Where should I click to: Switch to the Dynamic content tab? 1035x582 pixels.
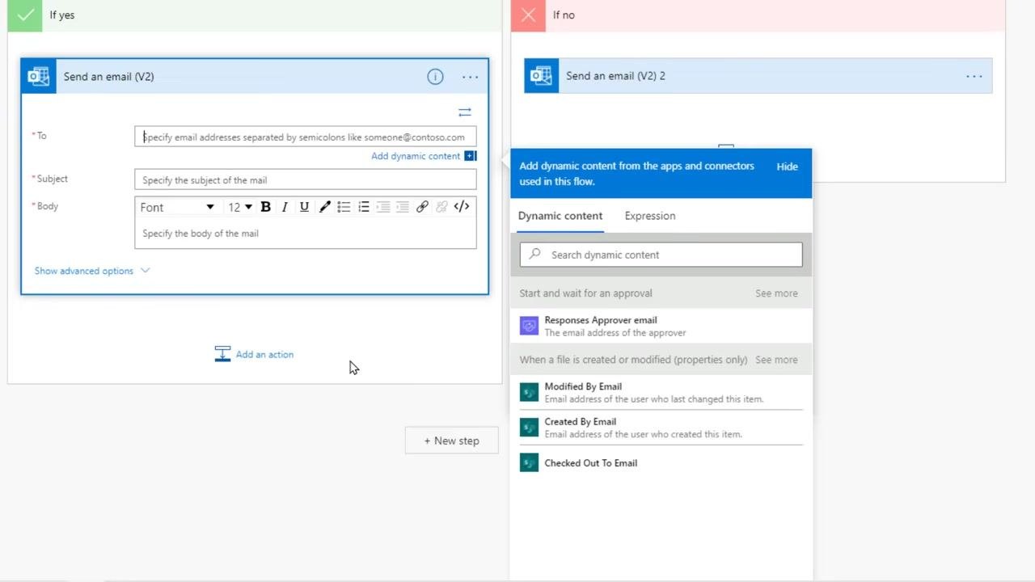(560, 216)
